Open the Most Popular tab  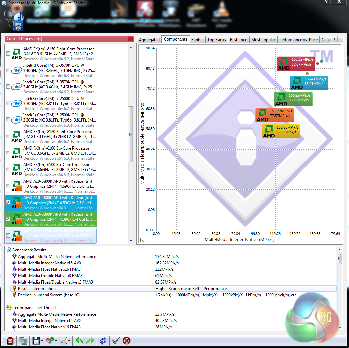(x=263, y=39)
